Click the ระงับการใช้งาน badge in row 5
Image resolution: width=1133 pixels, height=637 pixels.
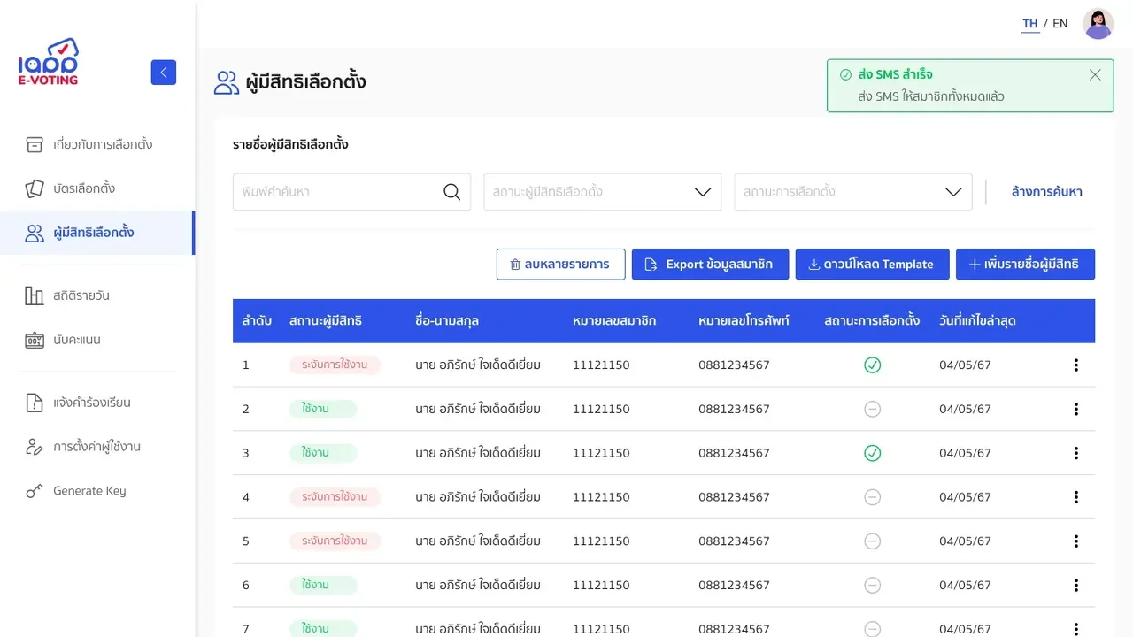tap(335, 541)
